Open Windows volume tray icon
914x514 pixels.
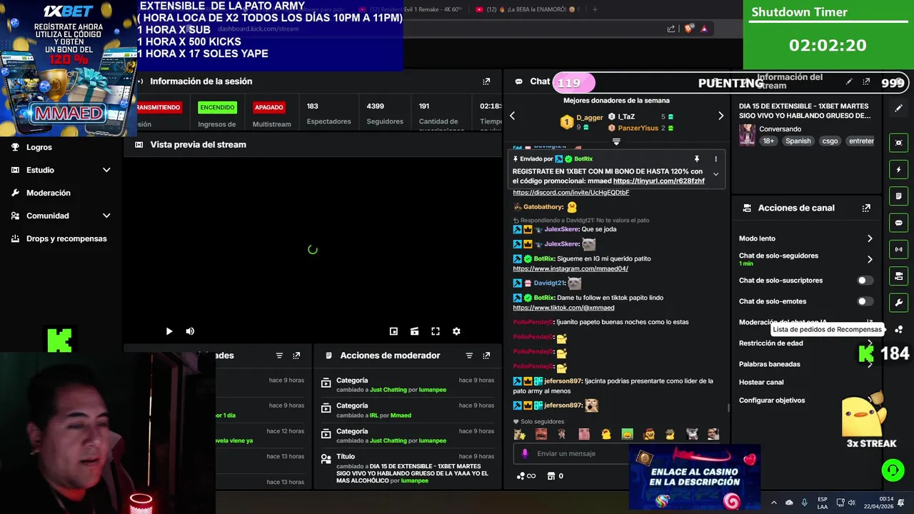coord(853,503)
